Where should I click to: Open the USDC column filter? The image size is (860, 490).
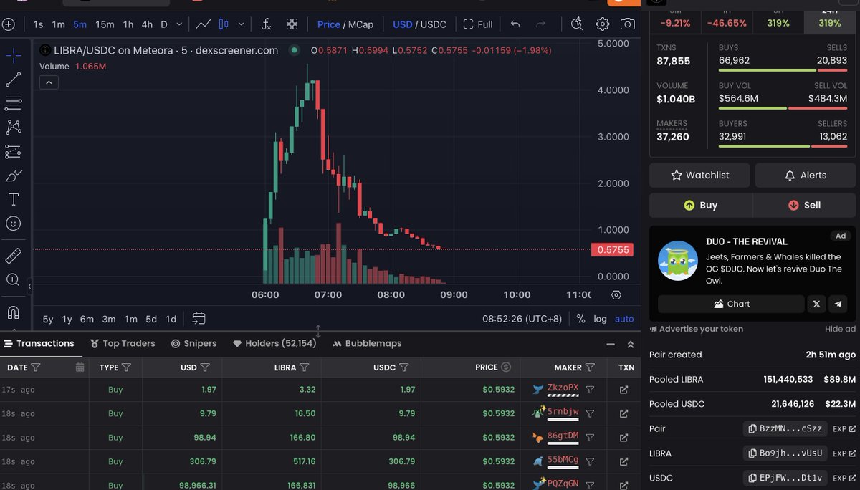pos(404,367)
